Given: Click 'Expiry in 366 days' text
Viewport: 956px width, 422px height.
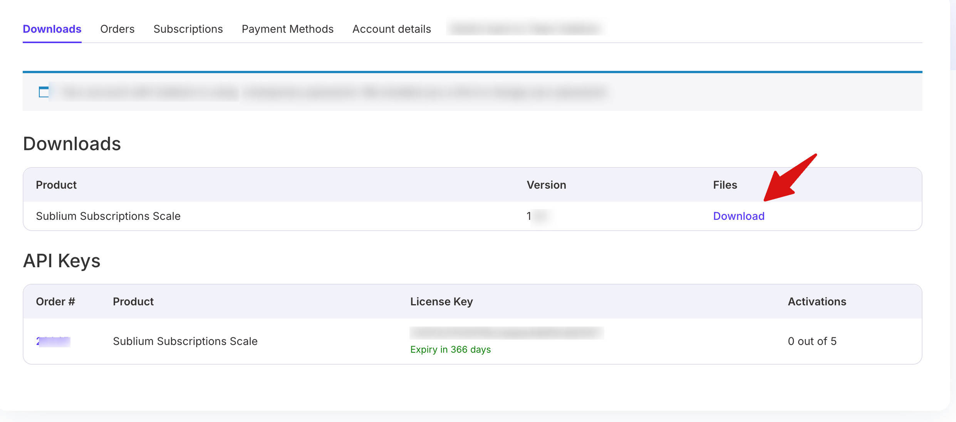Looking at the screenshot, I should coord(450,350).
